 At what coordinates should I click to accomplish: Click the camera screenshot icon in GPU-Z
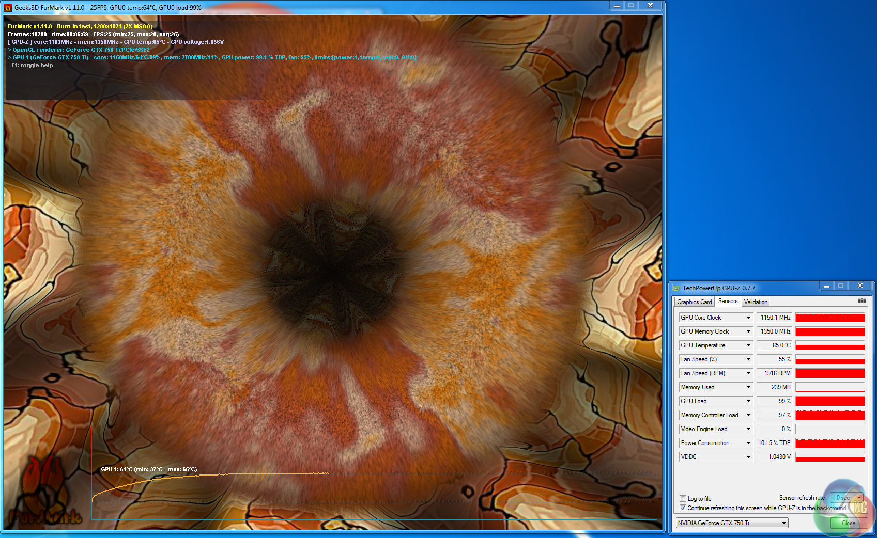[x=861, y=301]
